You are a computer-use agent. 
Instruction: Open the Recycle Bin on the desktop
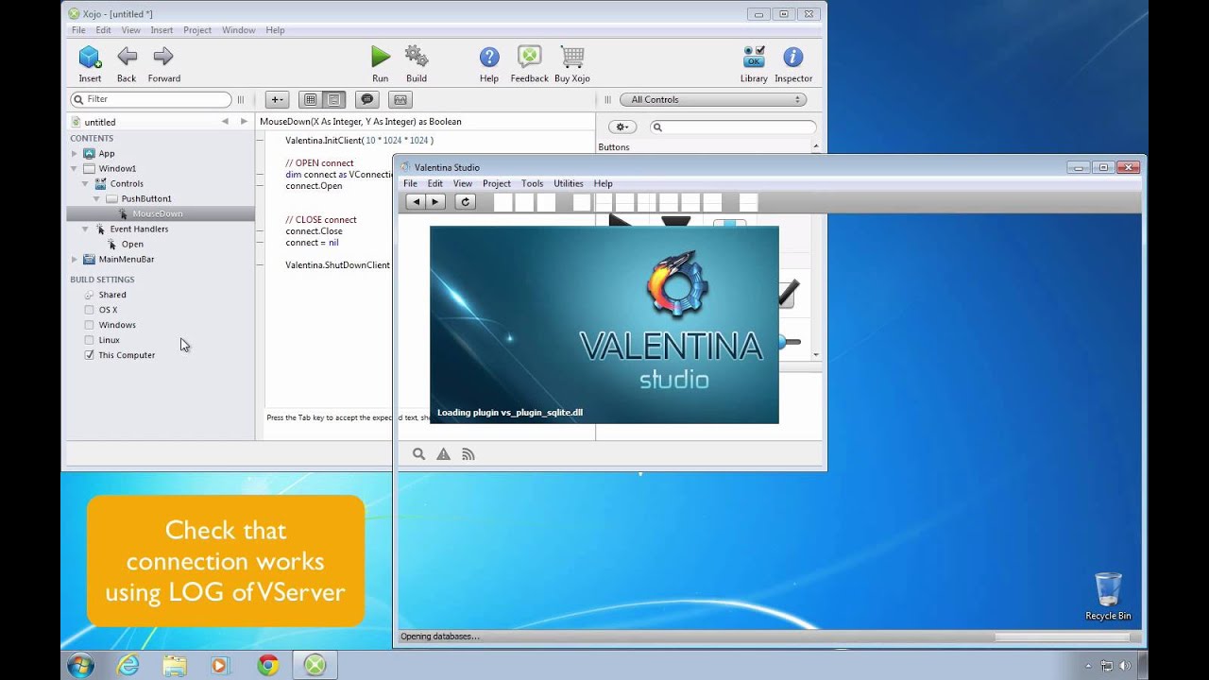click(1108, 595)
